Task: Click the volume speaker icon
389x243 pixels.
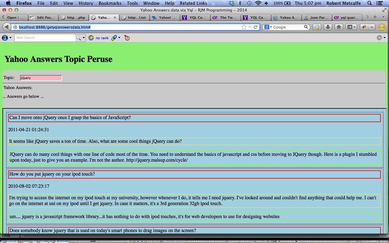Action: click(x=267, y=3)
